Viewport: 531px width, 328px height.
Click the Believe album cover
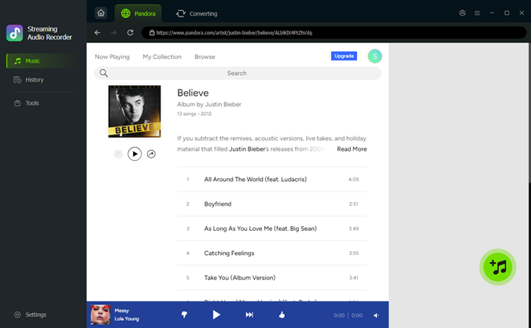click(x=135, y=111)
